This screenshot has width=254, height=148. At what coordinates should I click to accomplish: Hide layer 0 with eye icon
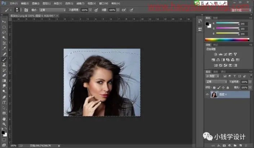207,95
